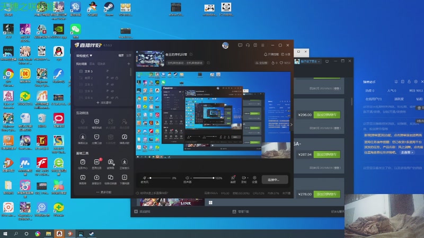Expand 更多功能 more functions
This screenshot has height=238, width=424.
pyautogui.click(x=104, y=192)
